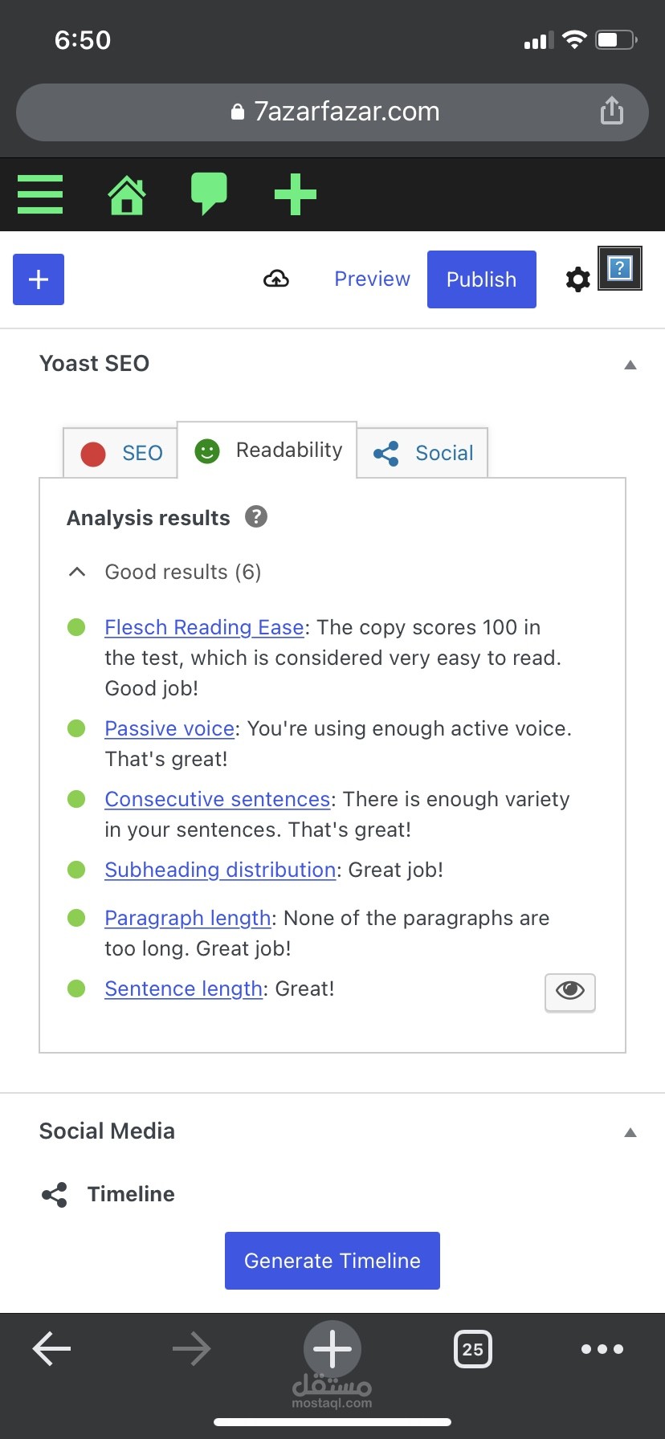Collapse the Social Media panel
Image resolution: width=665 pixels, height=1439 pixels.
point(630,1132)
